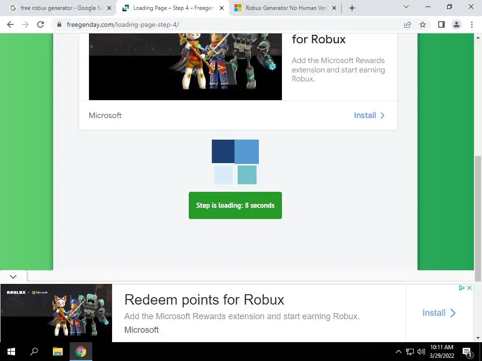
Task: Share this page icon in address bar
Action: point(408,24)
